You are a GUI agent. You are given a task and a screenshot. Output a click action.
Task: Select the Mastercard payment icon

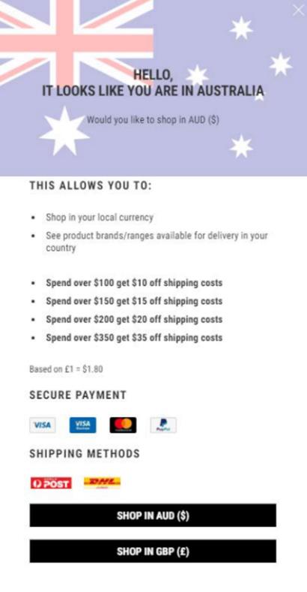124,425
